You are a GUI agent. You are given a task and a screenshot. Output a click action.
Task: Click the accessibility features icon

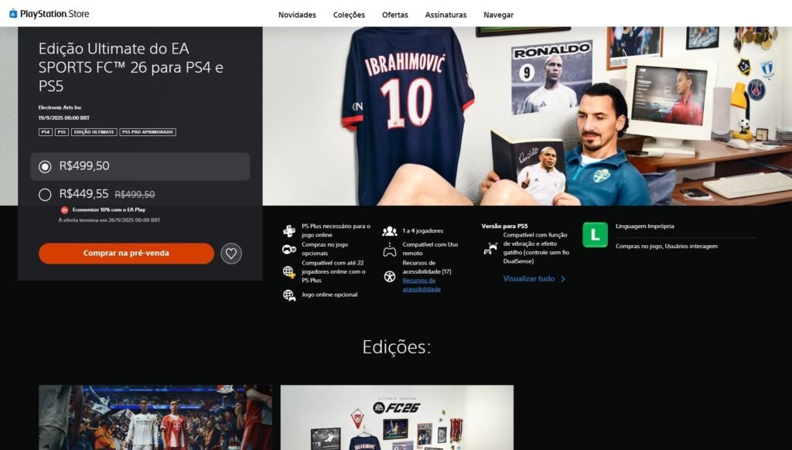click(x=390, y=276)
